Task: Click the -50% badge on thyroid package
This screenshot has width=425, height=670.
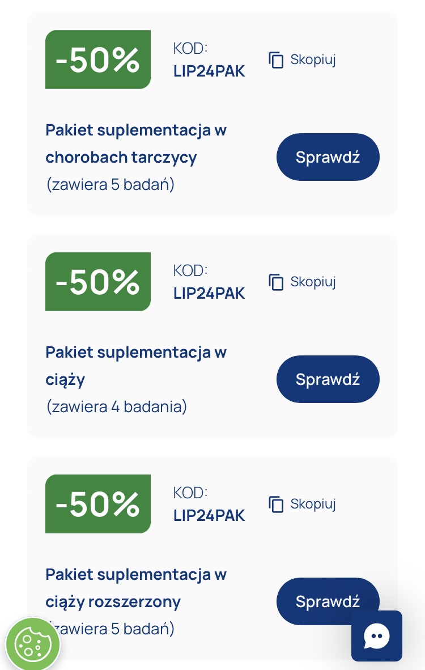Action: [x=97, y=60]
